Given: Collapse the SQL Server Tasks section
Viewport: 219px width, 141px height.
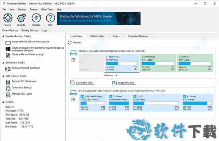Looking at the screenshot, I should [3, 76].
